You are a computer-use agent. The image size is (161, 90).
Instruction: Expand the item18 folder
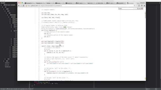pyautogui.click(x=11, y=41)
